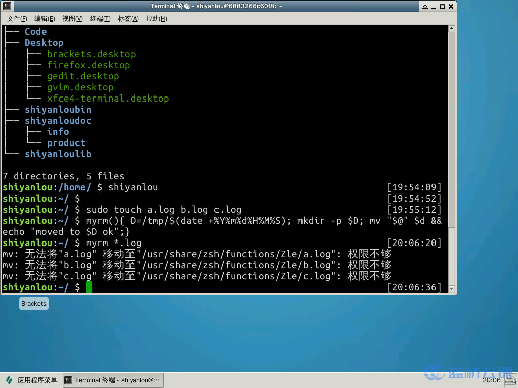The width and height of the screenshot is (518, 388).
Task: Click the keyboard input-method tray icon
Action: (x=510, y=380)
